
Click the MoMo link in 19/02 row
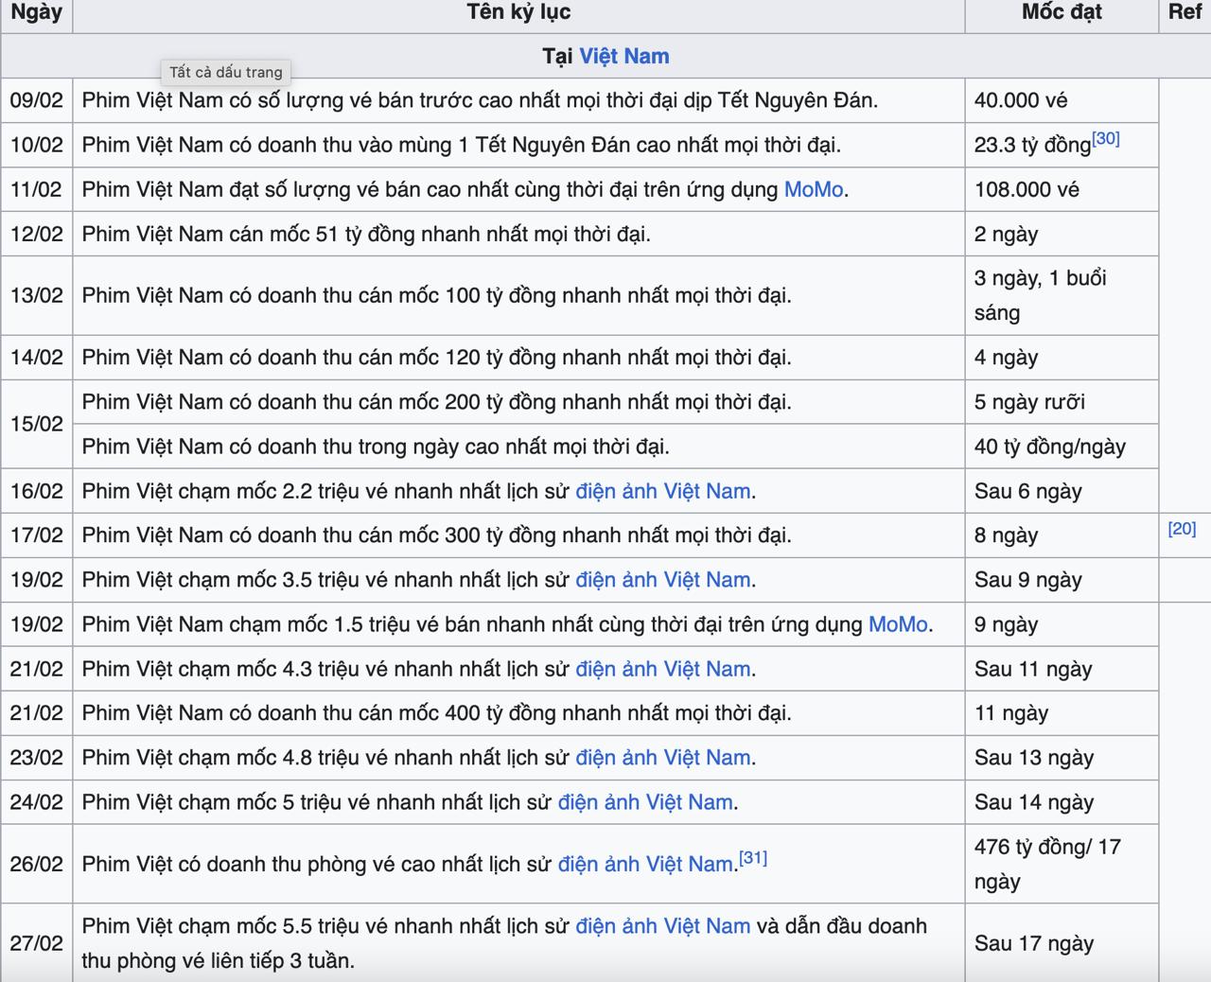pos(898,624)
